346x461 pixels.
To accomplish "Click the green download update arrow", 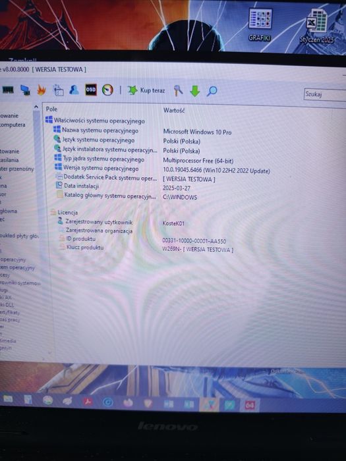I will (x=194, y=91).
